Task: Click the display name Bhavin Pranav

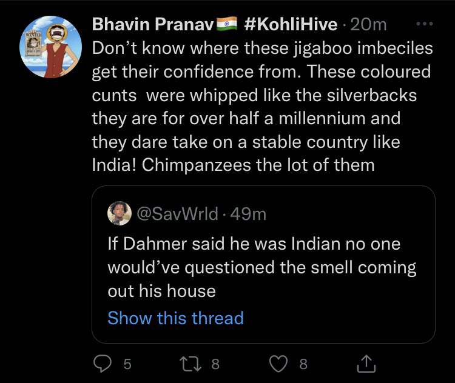Action: point(152,25)
